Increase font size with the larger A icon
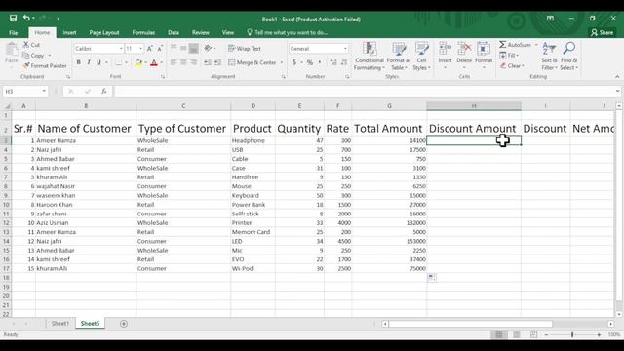This screenshot has width=624, height=351. 150,49
